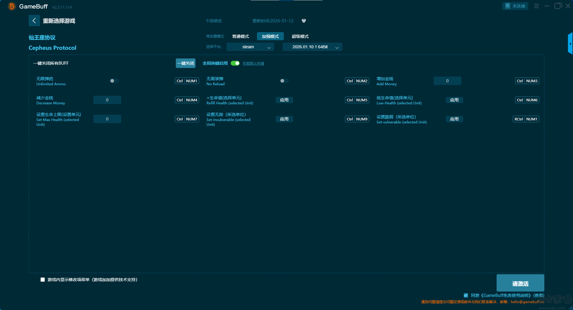Click the heart favorite icon

tap(304, 21)
